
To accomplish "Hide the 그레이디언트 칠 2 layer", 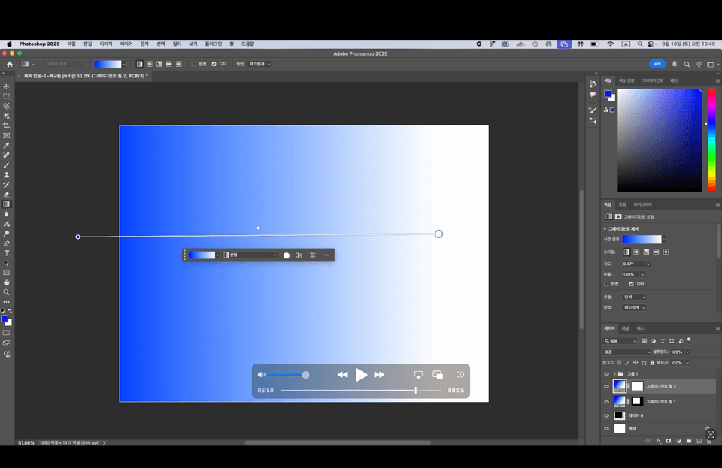I will click(606, 387).
